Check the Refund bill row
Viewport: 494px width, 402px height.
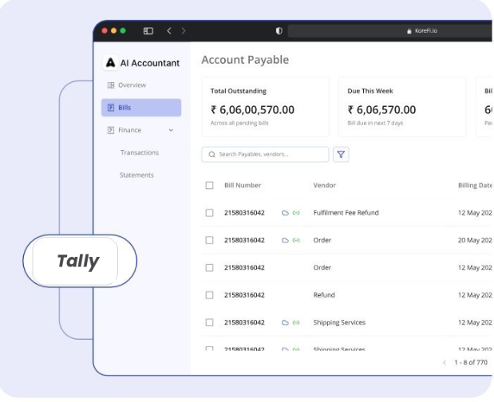[209, 295]
